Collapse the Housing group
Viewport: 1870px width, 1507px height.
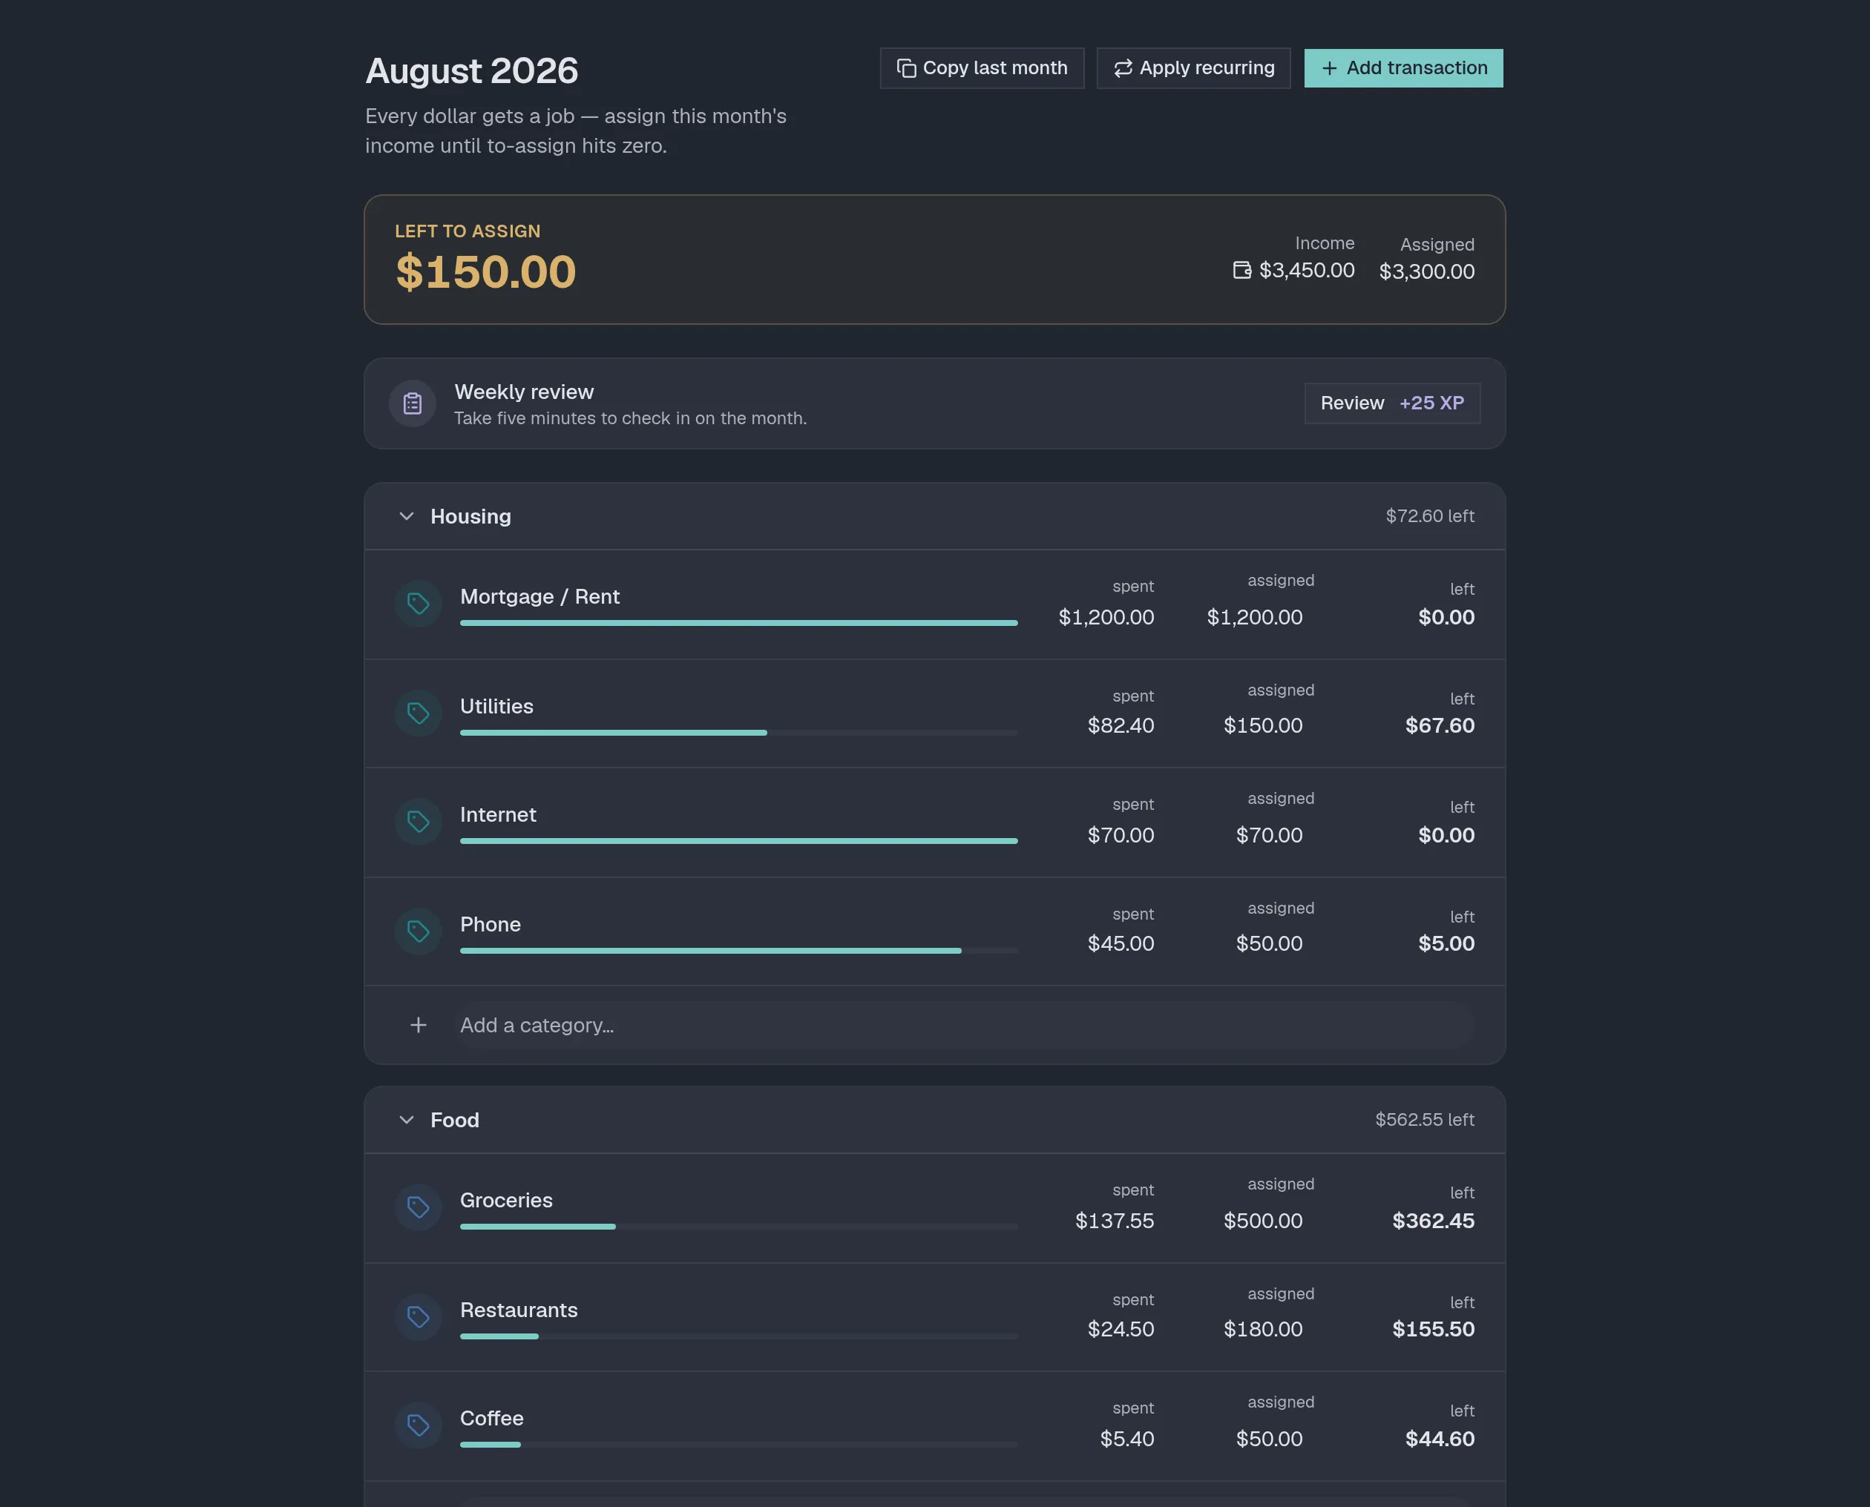(x=406, y=516)
